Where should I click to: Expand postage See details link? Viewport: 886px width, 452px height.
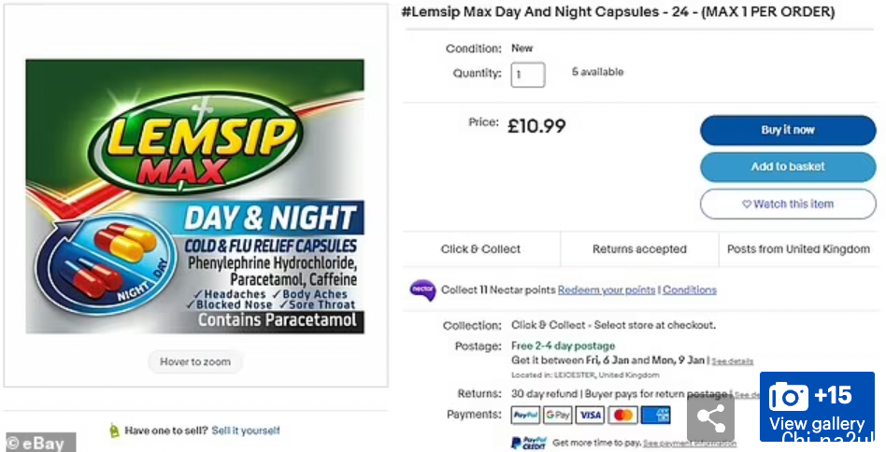point(733,361)
